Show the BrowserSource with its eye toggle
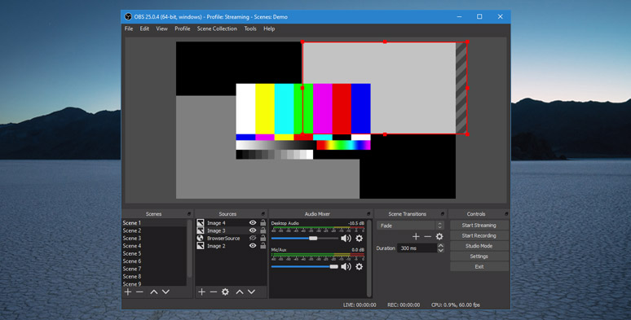Viewport: 631px width, 320px height. (253, 238)
